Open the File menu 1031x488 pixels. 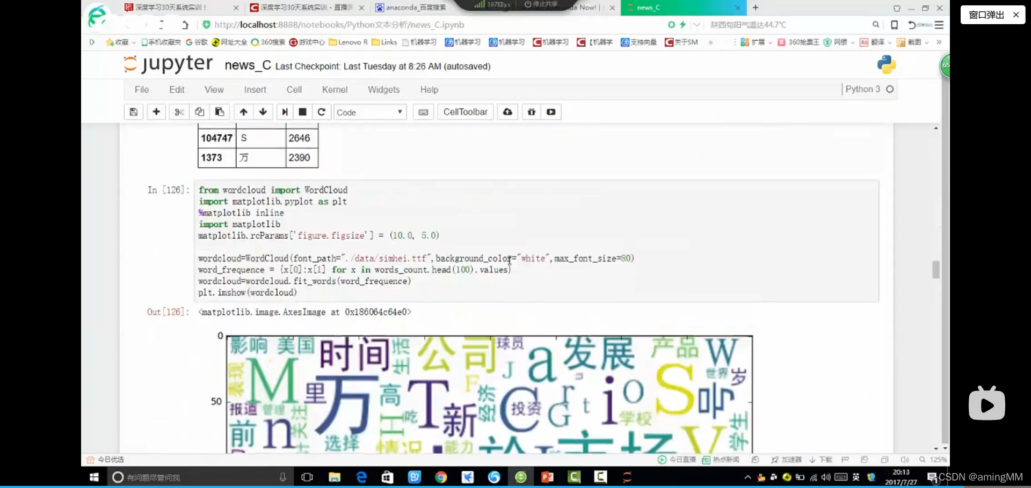142,90
